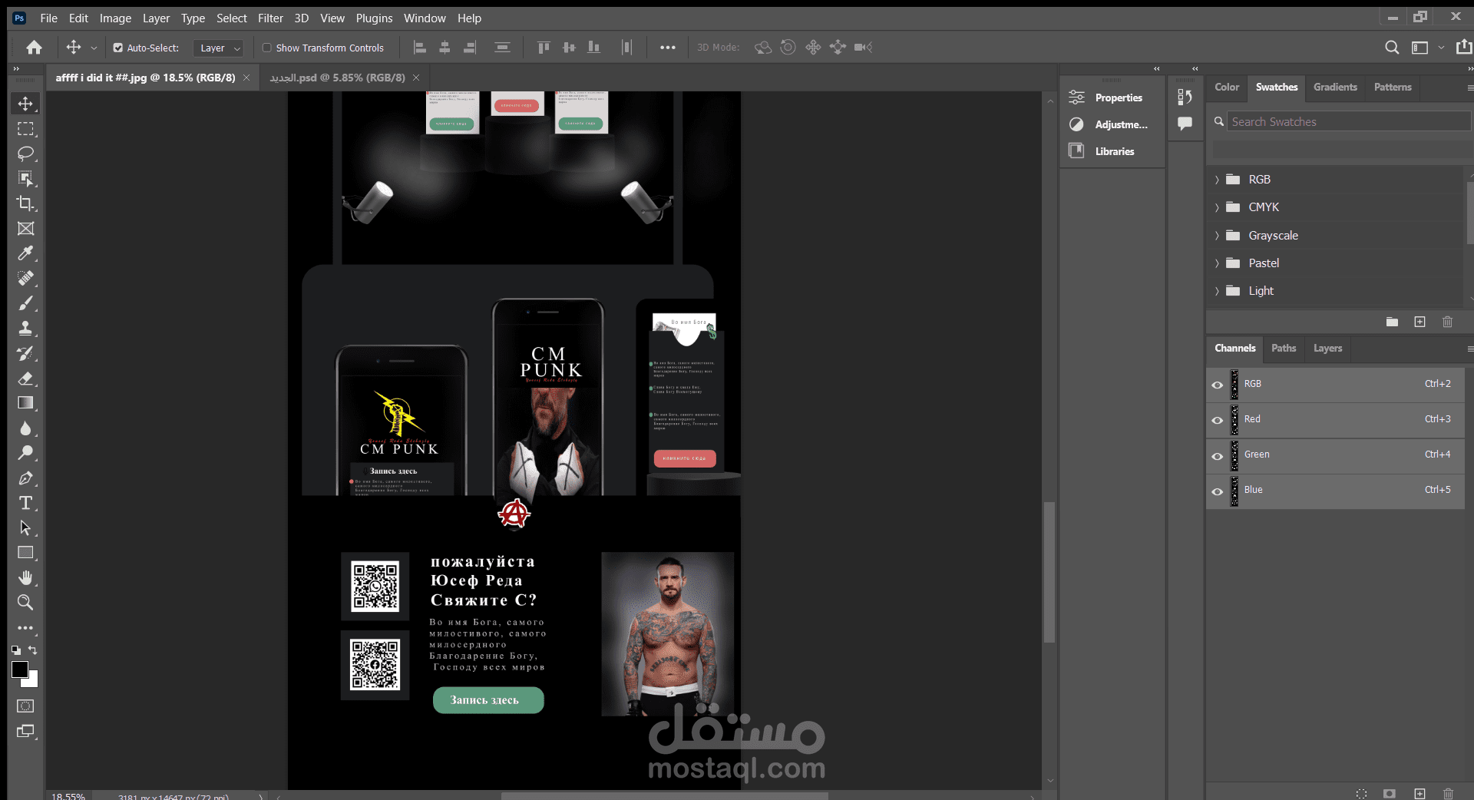The width and height of the screenshot is (1474, 800).
Task: Open the Filter menu
Action: point(270,18)
